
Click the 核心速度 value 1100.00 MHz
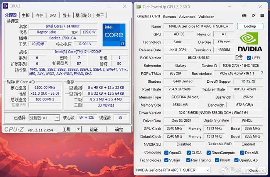click(x=45, y=87)
